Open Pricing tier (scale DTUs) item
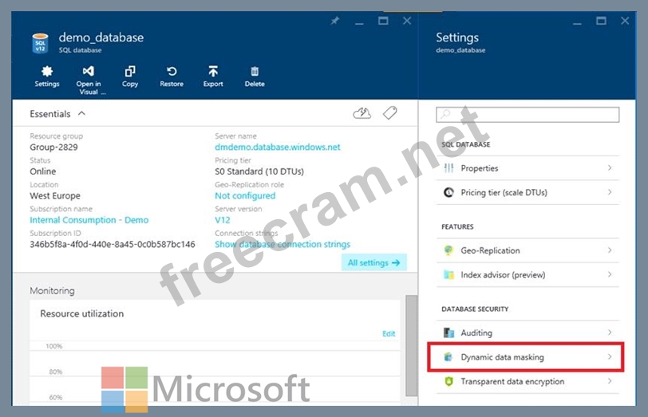Viewport: 648px width, 417px height. tap(527, 192)
